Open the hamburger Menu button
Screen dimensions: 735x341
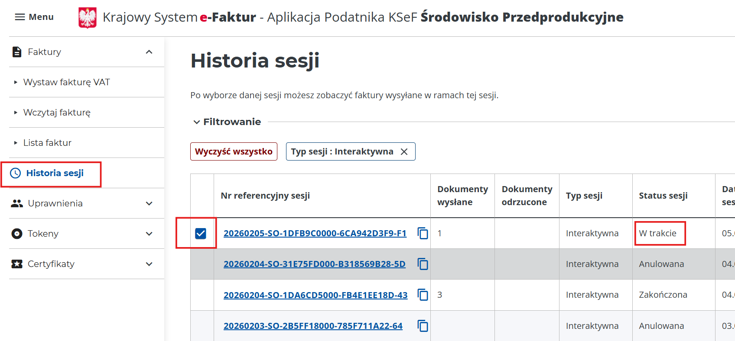tap(34, 17)
